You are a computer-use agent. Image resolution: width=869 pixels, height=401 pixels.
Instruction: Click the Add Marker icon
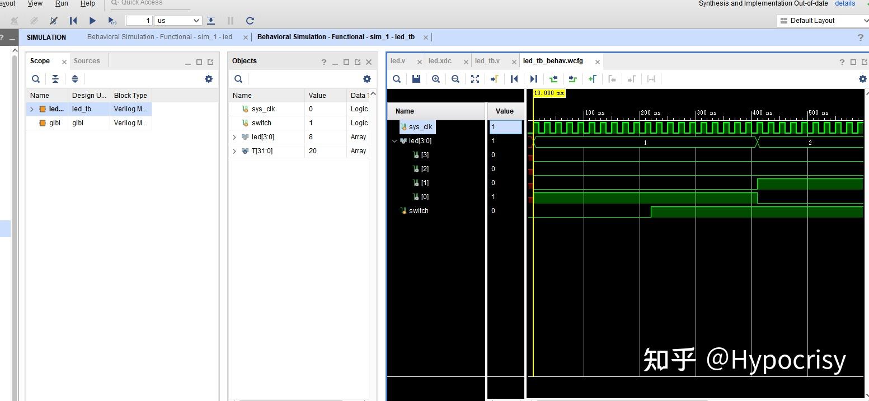[x=592, y=79]
